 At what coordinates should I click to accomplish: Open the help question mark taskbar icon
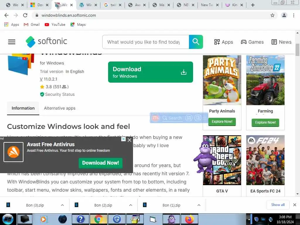click(x=80, y=219)
